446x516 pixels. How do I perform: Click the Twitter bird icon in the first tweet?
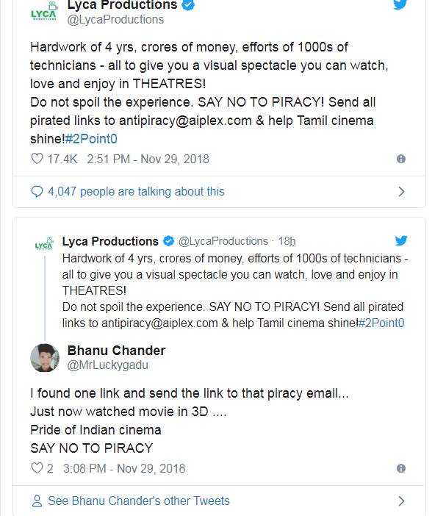click(400, 4)
